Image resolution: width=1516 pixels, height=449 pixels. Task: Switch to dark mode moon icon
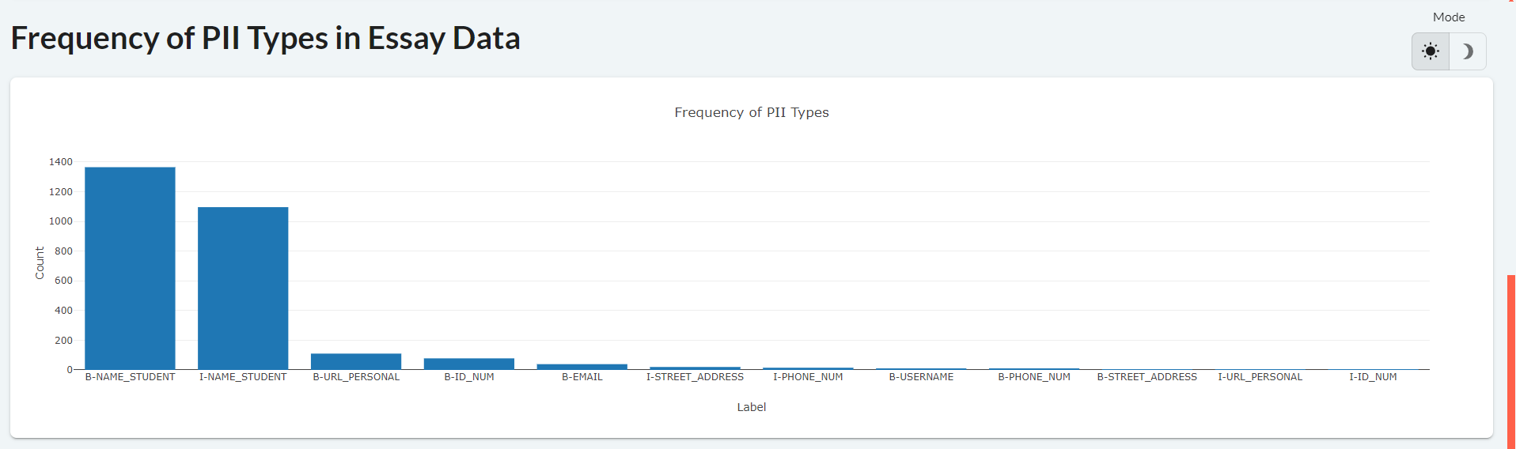(1468, 51)
